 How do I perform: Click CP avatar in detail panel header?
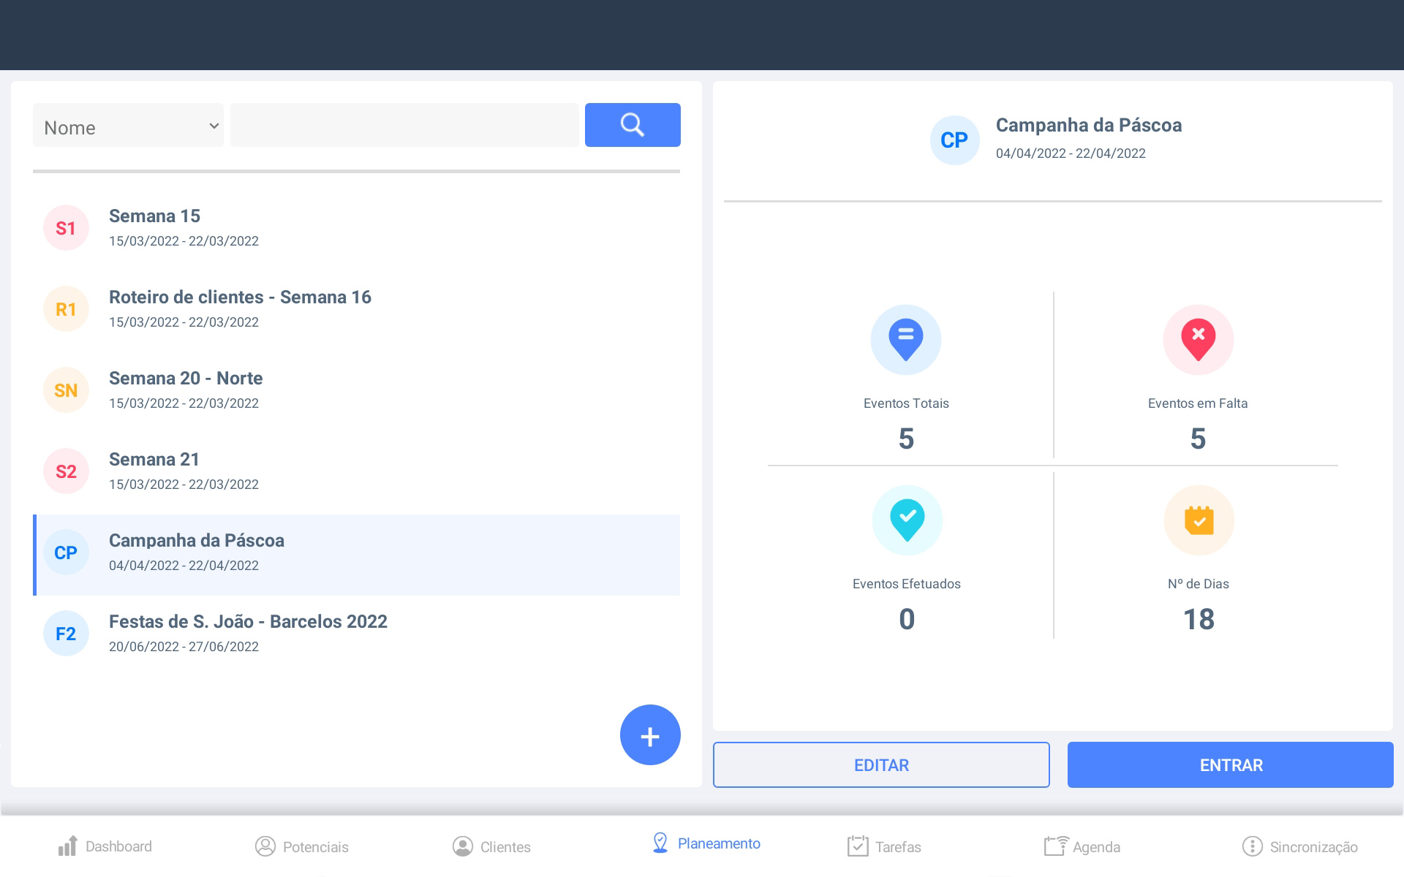[954, 140]
